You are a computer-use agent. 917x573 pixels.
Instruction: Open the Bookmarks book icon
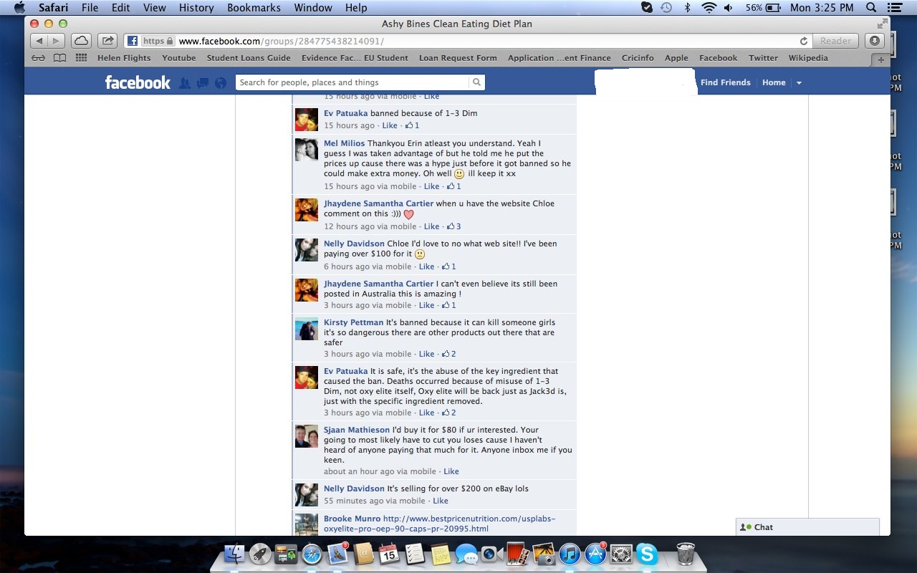[60, 58]
